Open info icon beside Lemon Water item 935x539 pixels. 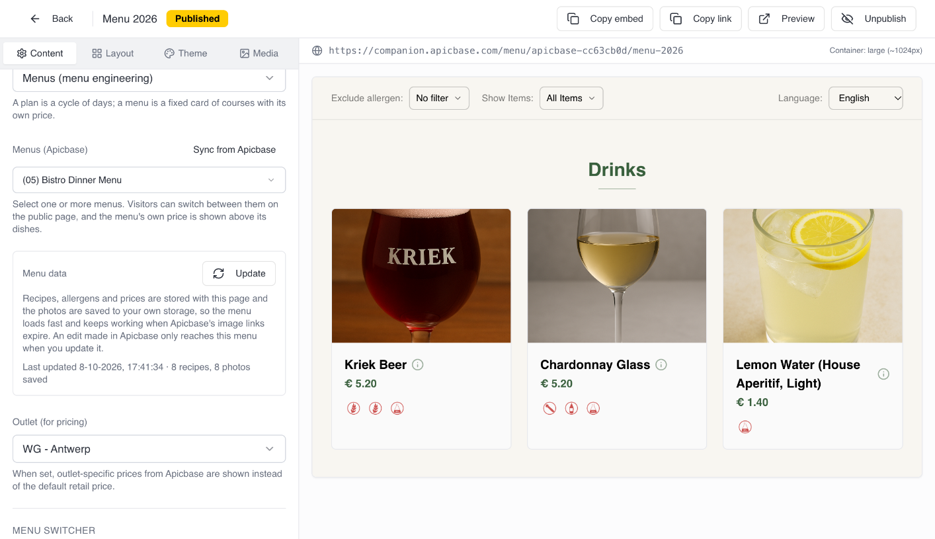[883, 374]
